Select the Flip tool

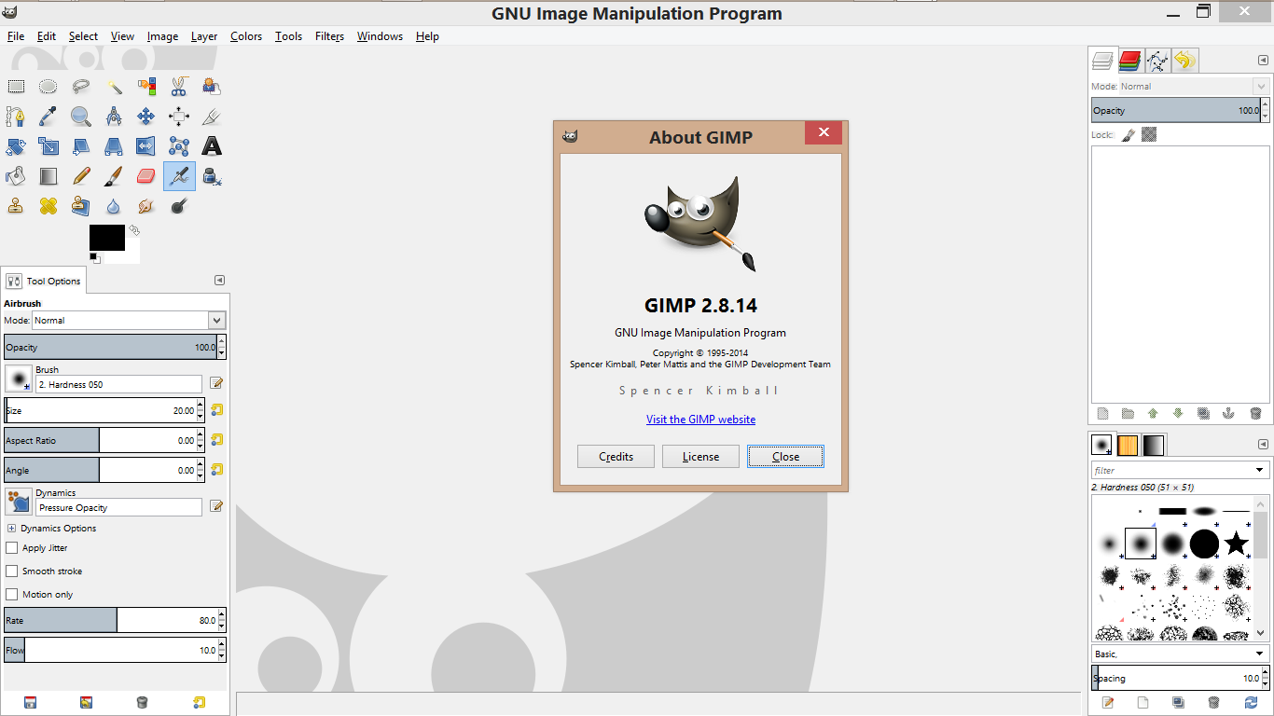coord(146,146)
